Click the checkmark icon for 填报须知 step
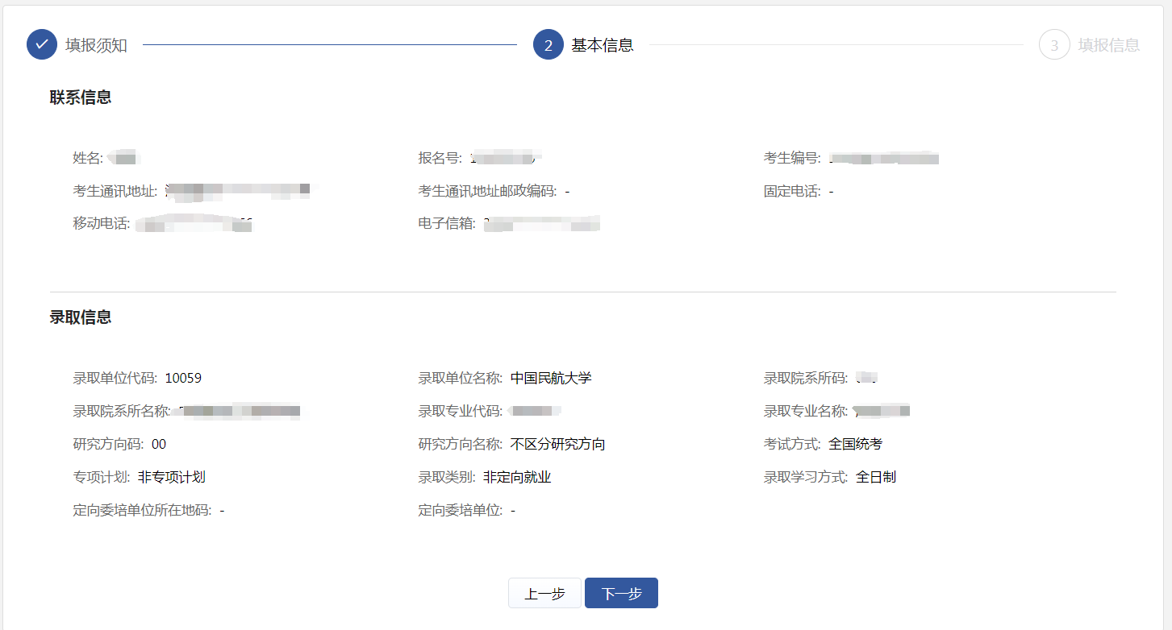This screenshot has width=1172, height=630. click(x=42, y=45)
